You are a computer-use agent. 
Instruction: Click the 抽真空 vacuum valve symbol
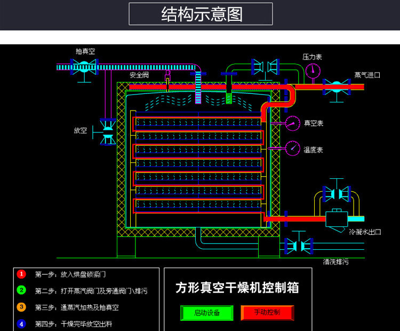[x=84, y=66]
